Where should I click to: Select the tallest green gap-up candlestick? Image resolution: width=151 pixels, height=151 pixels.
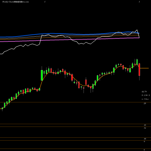[x=42, y=75]
